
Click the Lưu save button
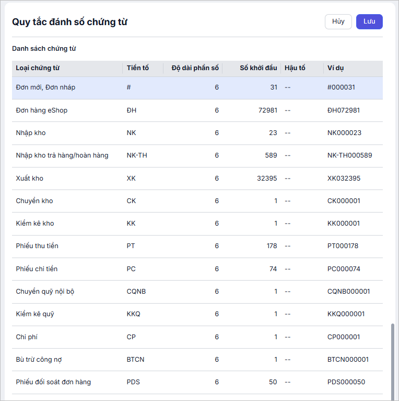[369, 21]
